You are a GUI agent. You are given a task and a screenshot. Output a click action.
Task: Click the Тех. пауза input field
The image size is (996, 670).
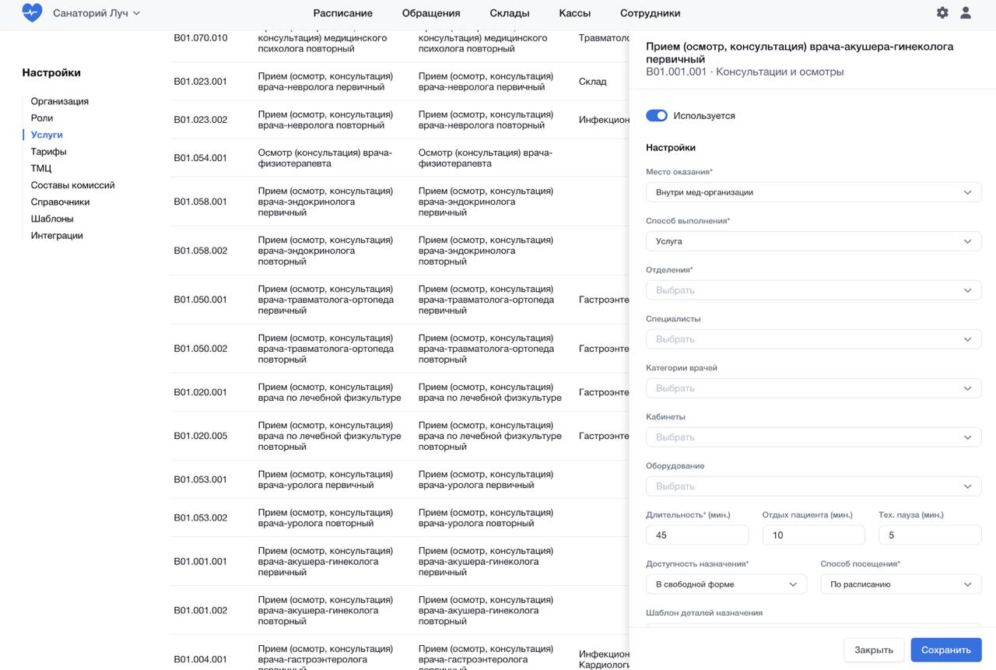click(x=930, y=535)
